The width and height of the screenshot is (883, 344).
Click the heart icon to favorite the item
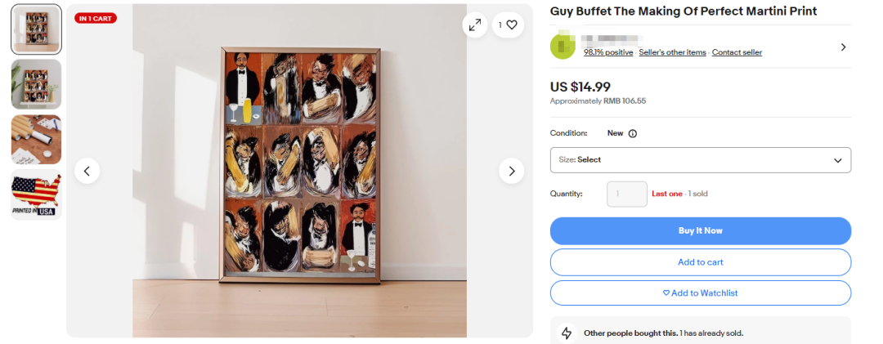click(512, 25)
